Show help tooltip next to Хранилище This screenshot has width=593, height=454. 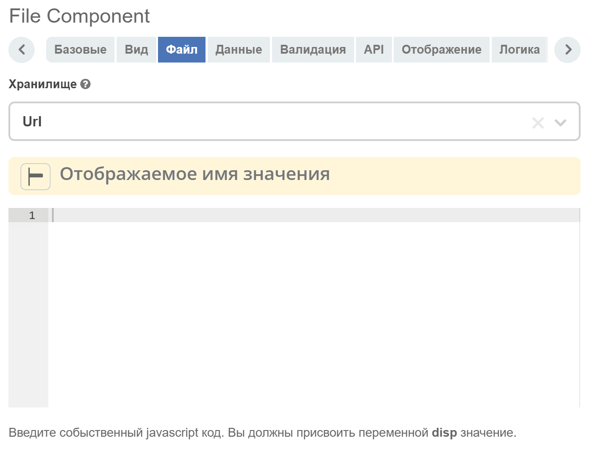point(86,84)
